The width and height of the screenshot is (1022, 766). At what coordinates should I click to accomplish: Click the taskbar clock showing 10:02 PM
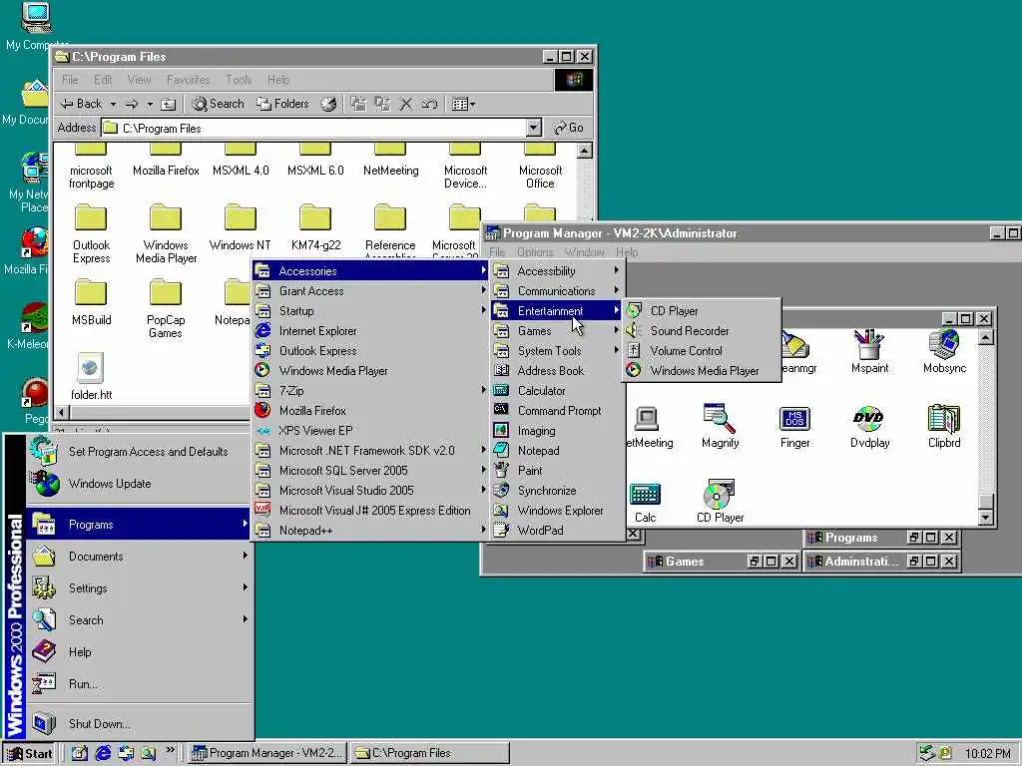coord(987,754)
